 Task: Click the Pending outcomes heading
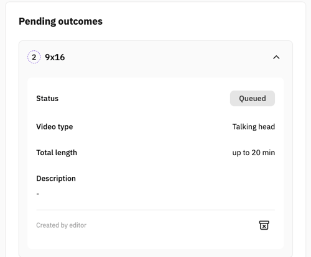point(60,22)
